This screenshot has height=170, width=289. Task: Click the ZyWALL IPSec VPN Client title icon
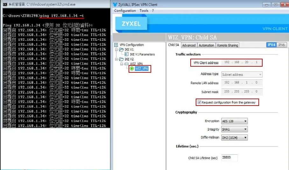pyautogui.click(x=115, y=4)
